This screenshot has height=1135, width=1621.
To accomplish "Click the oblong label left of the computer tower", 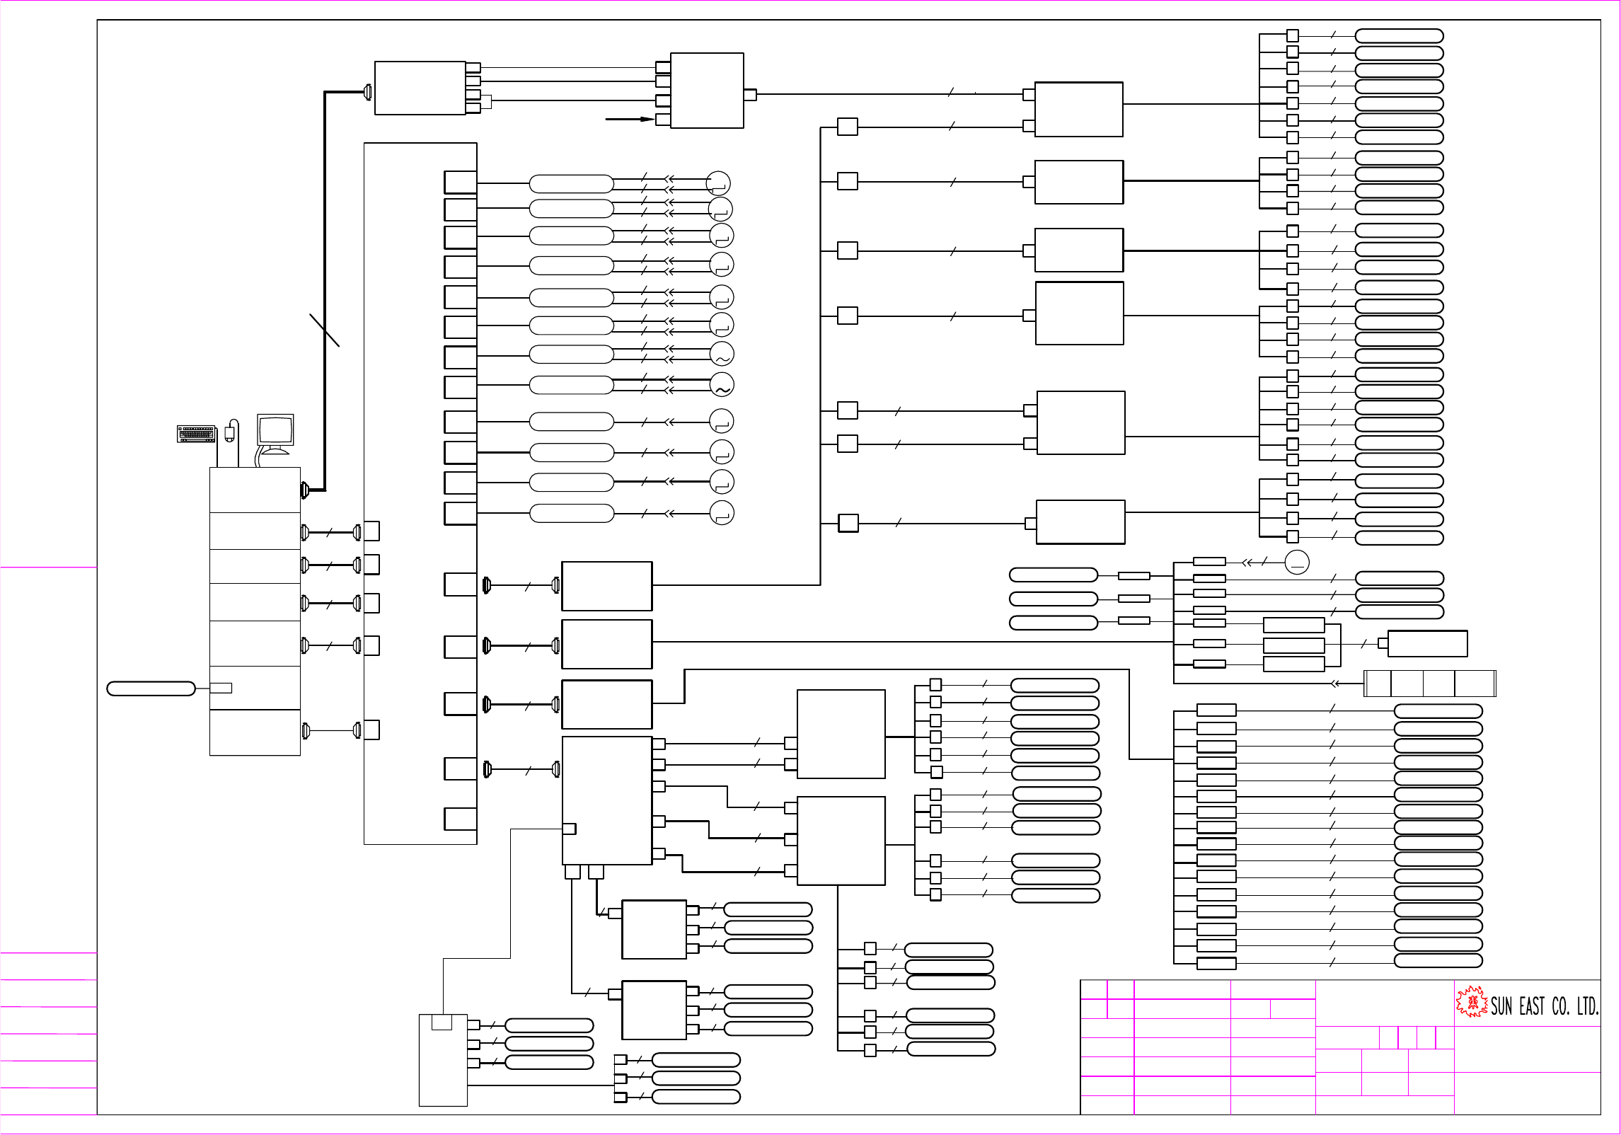I will point(151,689).
